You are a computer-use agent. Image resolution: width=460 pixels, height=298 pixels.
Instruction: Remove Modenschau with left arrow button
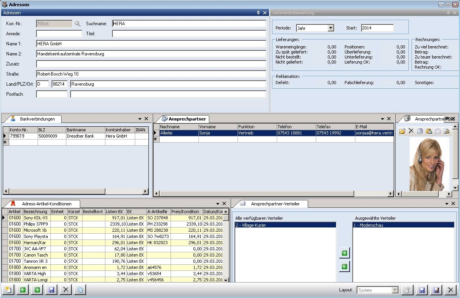(345, 267)
